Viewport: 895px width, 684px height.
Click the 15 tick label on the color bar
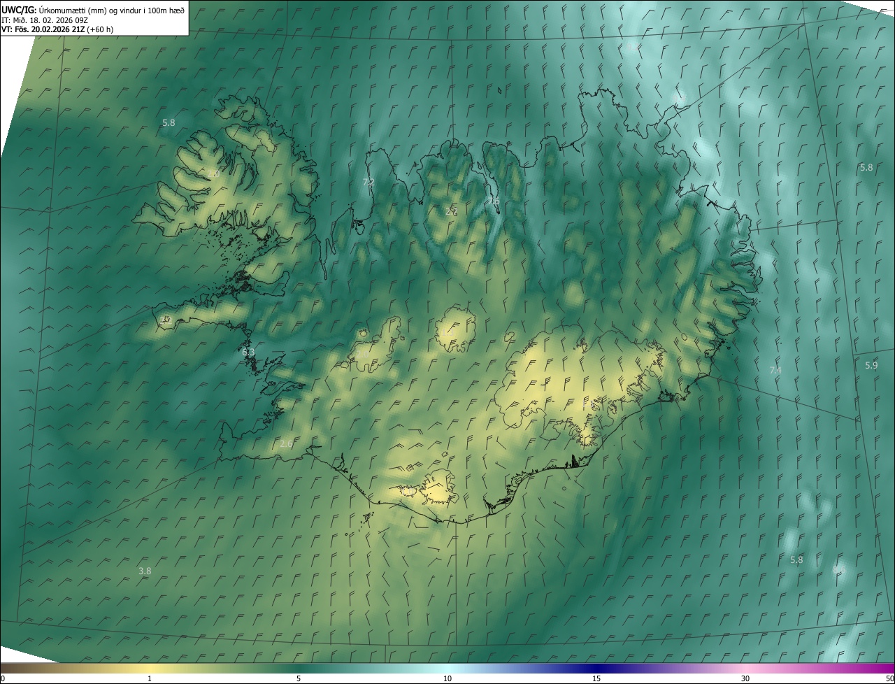[x=596, y=678]
